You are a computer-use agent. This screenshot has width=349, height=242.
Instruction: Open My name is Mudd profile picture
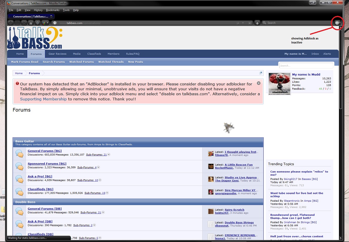coord(279,84)
